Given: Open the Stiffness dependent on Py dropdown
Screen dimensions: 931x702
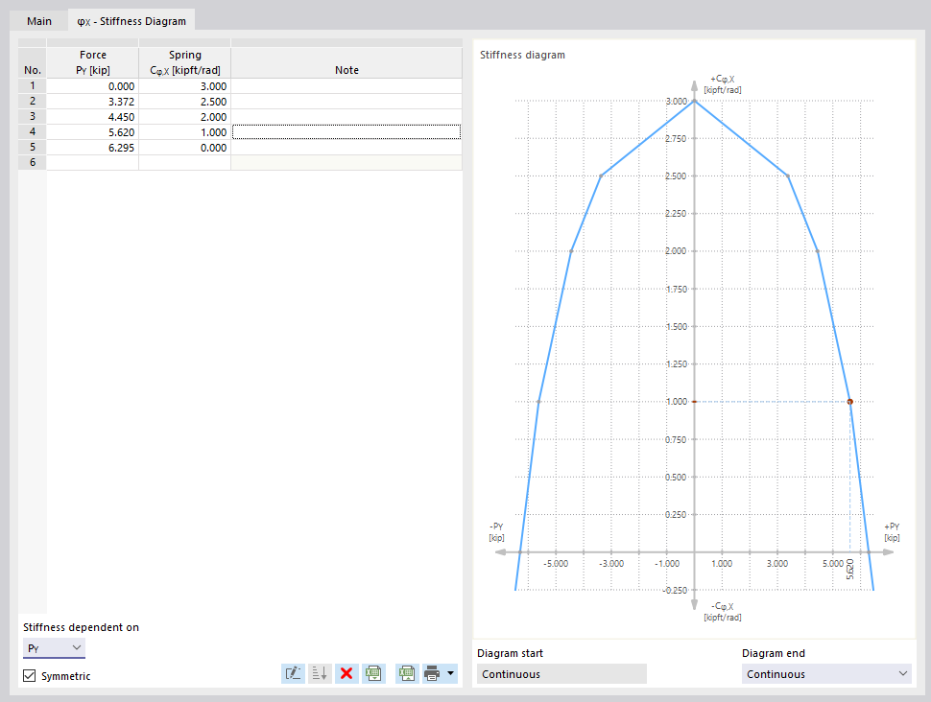Looking at the screenshot, I should (x=54, y=648).
